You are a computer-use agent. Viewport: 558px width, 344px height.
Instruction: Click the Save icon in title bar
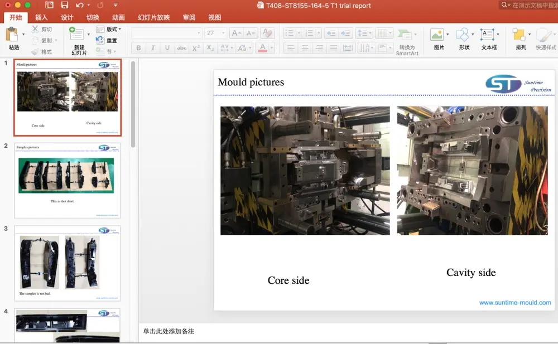pos(65,5)
